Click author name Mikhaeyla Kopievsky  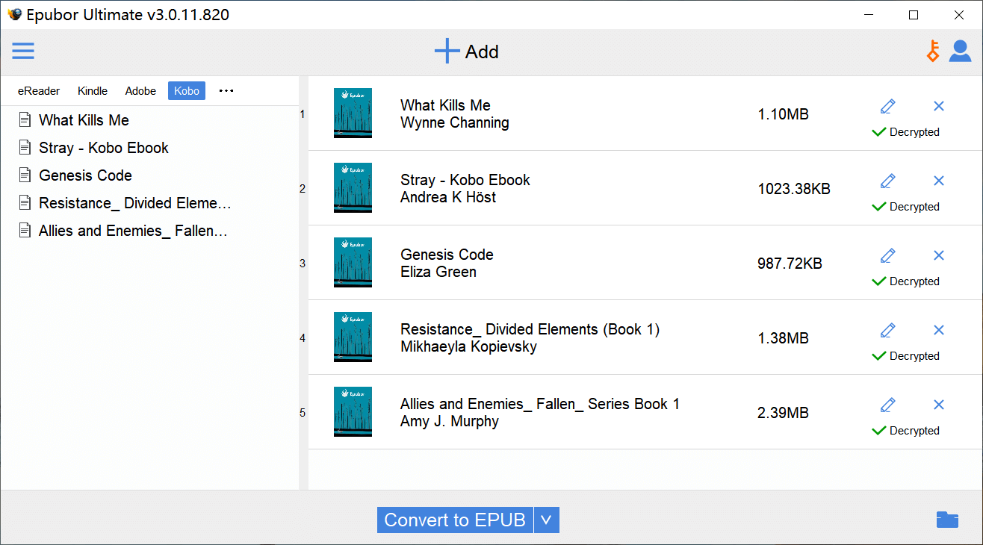pos(468,347)
